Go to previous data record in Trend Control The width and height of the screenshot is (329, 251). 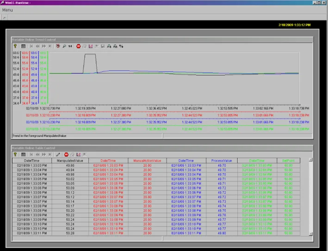tap(37, 46)
